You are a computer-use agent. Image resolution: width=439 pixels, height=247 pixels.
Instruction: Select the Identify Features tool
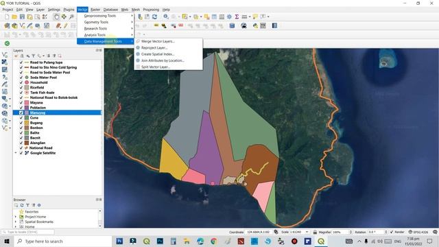pos(166,16)
